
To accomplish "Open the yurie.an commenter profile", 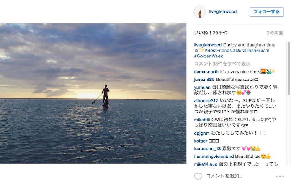I will coord(202,87).
